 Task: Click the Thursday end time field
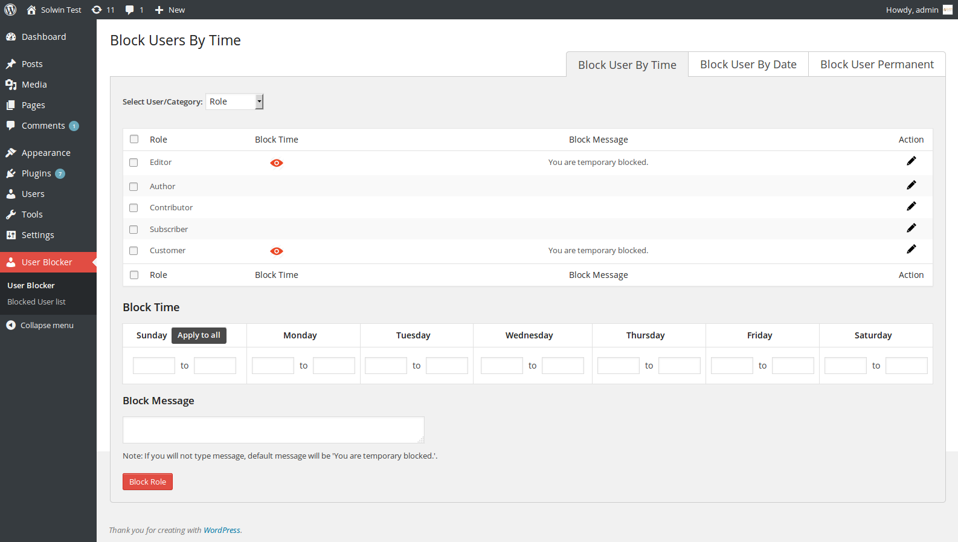pyautogui.click(x=680, y=366)
